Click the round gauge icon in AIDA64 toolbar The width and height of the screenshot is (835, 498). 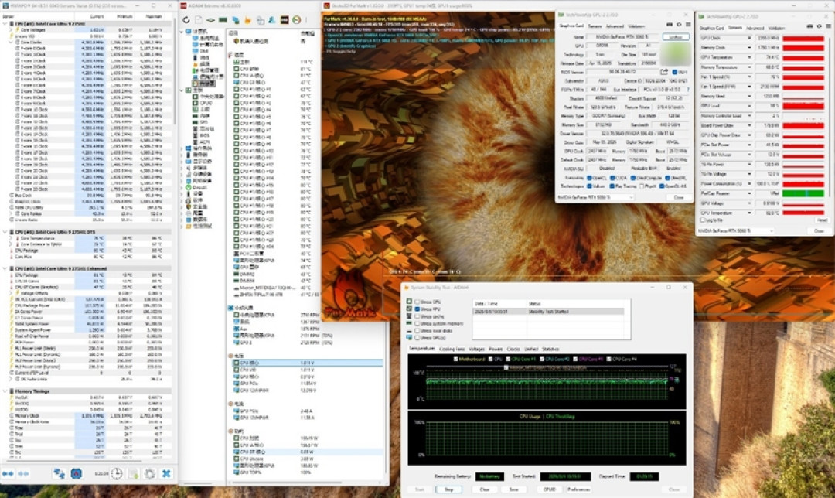click(297, 20)
